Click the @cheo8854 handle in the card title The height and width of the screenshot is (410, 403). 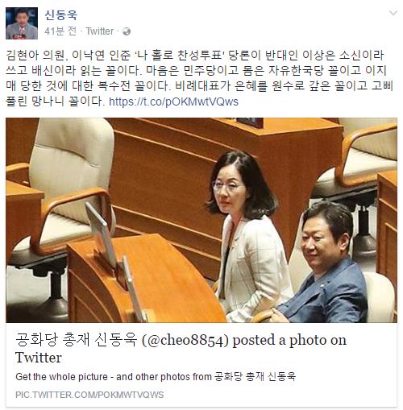(x=185, y=341)
